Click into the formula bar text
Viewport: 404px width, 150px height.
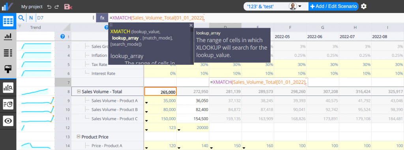coord(157,18)
